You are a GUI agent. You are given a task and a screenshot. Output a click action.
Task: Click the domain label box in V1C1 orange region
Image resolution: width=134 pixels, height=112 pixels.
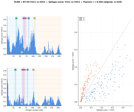tap(49, 52)
